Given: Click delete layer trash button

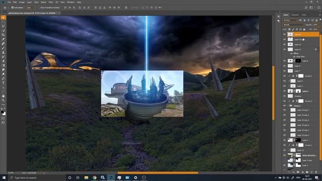Looking at the screenshot, I should 316,172.
